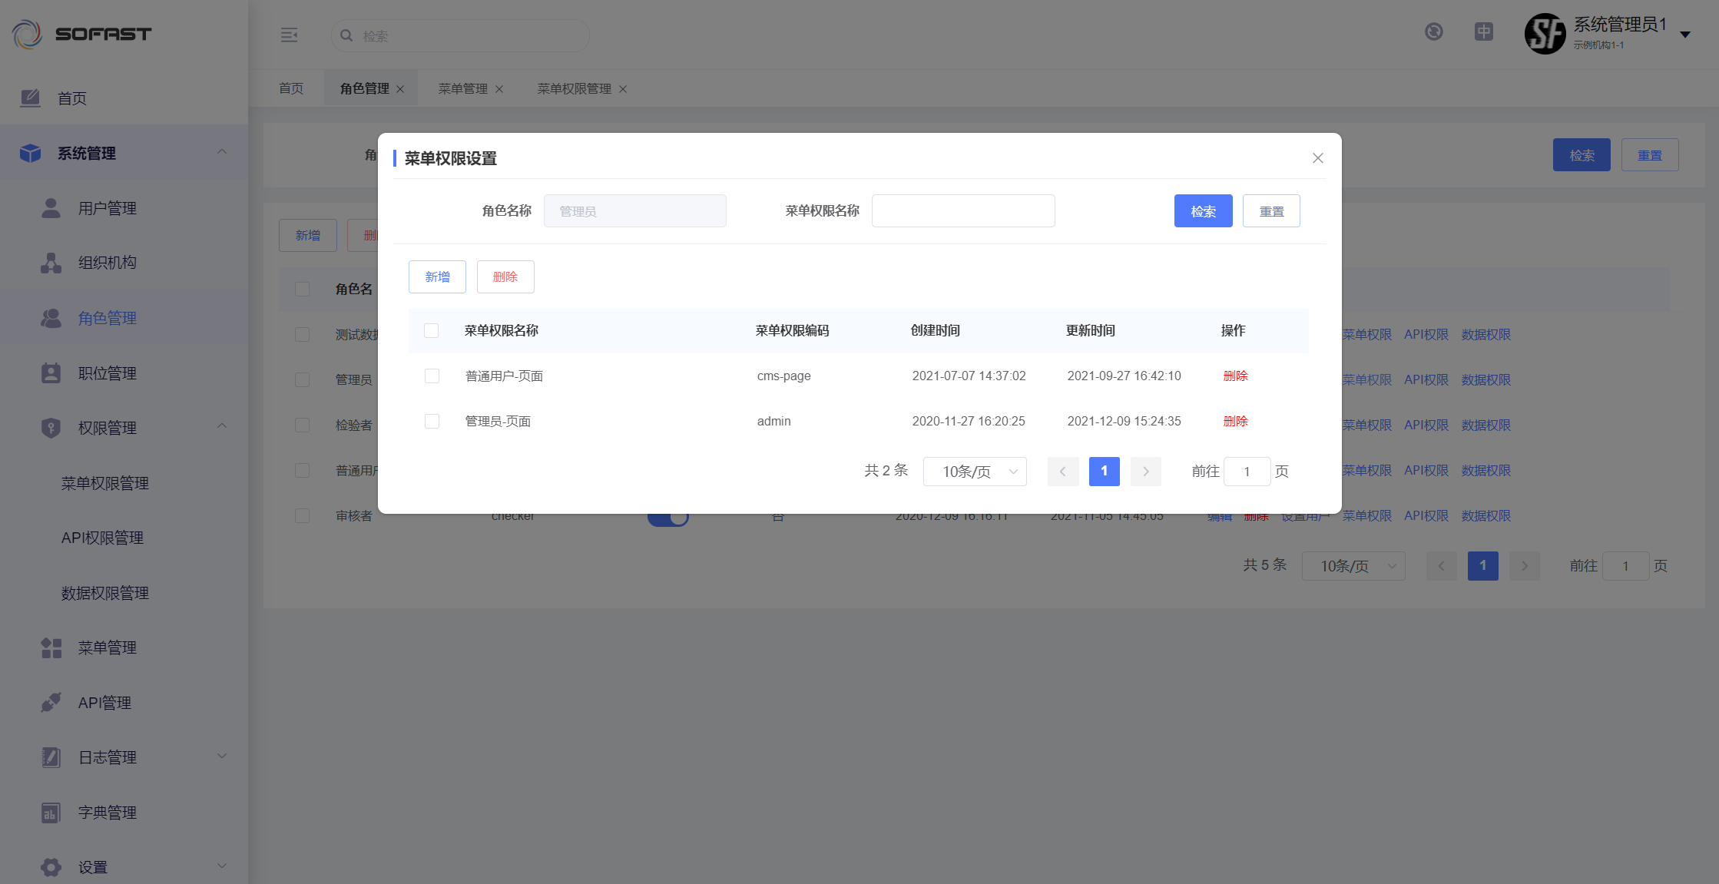Click the language switch icon

[1484, 32]
